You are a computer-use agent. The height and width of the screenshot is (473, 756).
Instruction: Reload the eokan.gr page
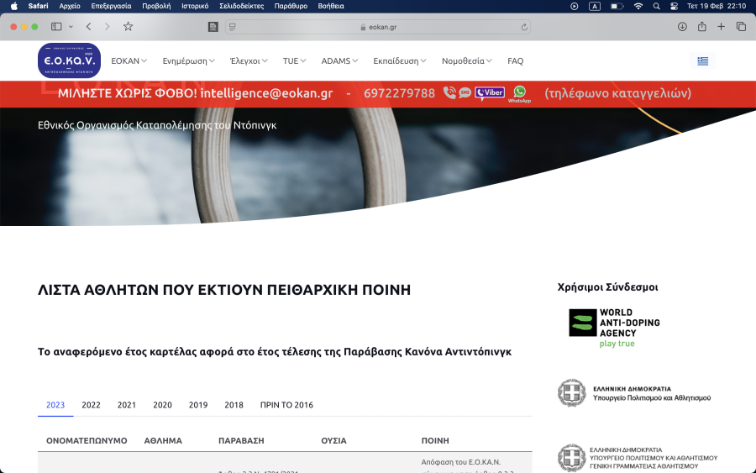525,27
